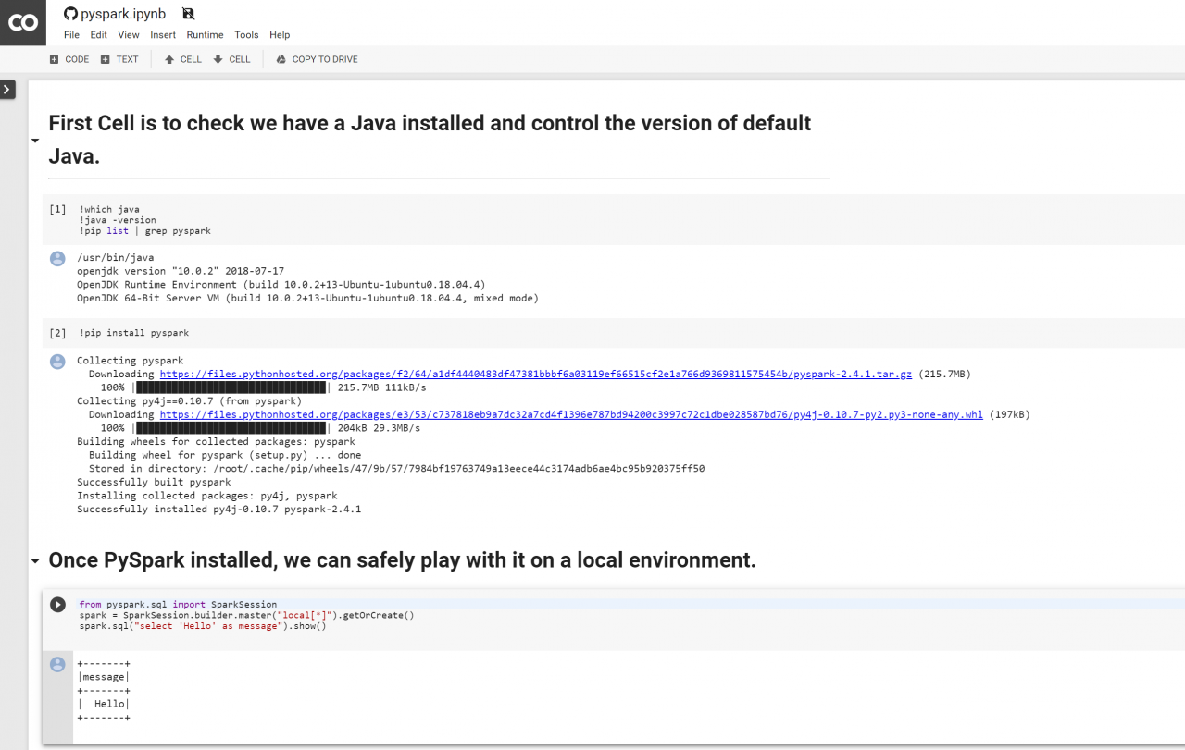The height and width of the screenshot is (750, 1185).
Task: Open the py4j-0.10.7 wheel download link
Action: tap(570, 415)
